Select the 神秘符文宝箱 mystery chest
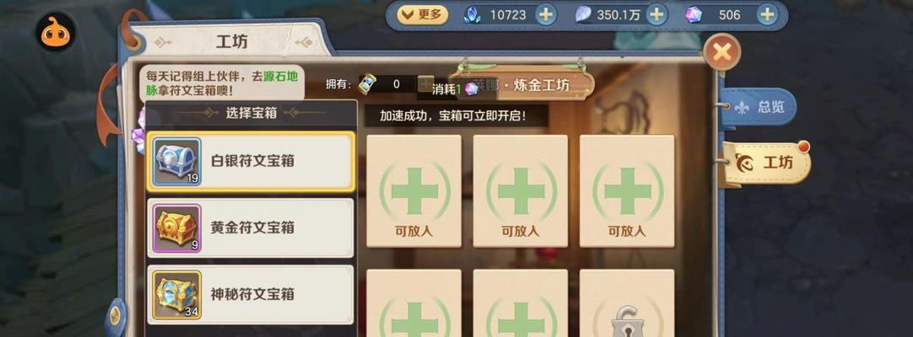This screenshot has height=337, width=913. [x=251, y=294]
